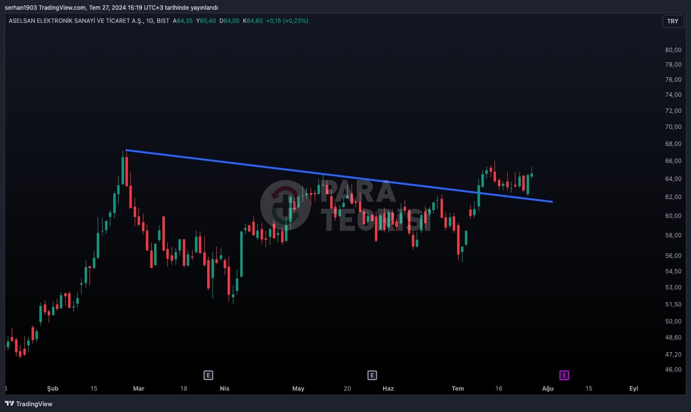Click the low value D64,05

[230, 21]
